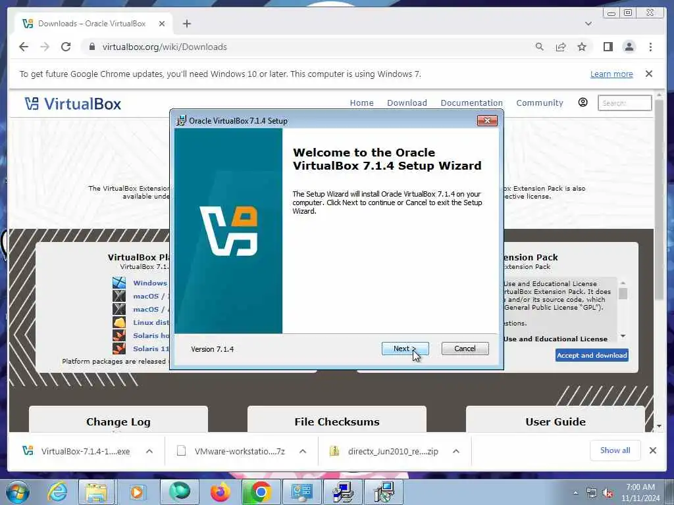
Task: Click the User Guide card heading
Action: 556,421
